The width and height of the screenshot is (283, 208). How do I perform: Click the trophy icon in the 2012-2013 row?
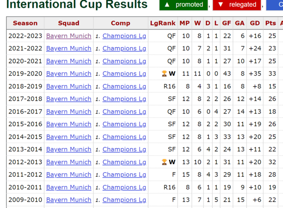164,162
